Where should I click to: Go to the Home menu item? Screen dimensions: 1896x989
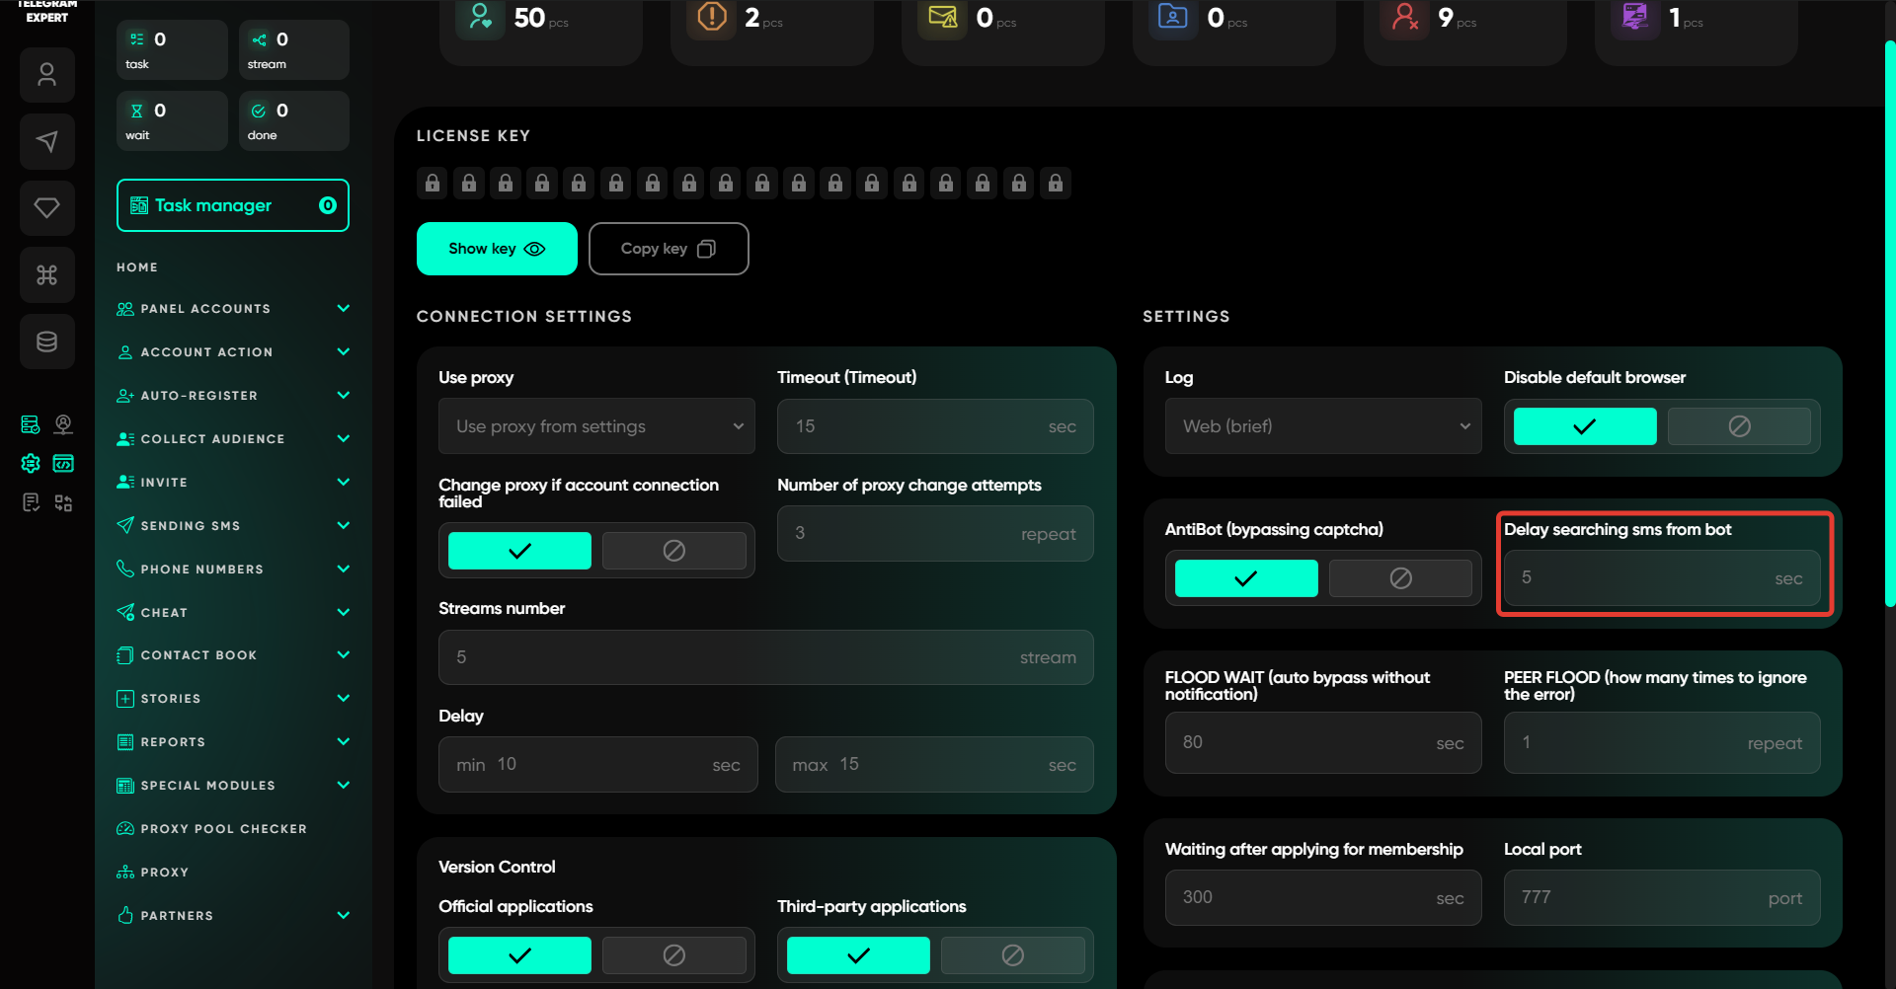pyautogui.click(x=137, y=267)
